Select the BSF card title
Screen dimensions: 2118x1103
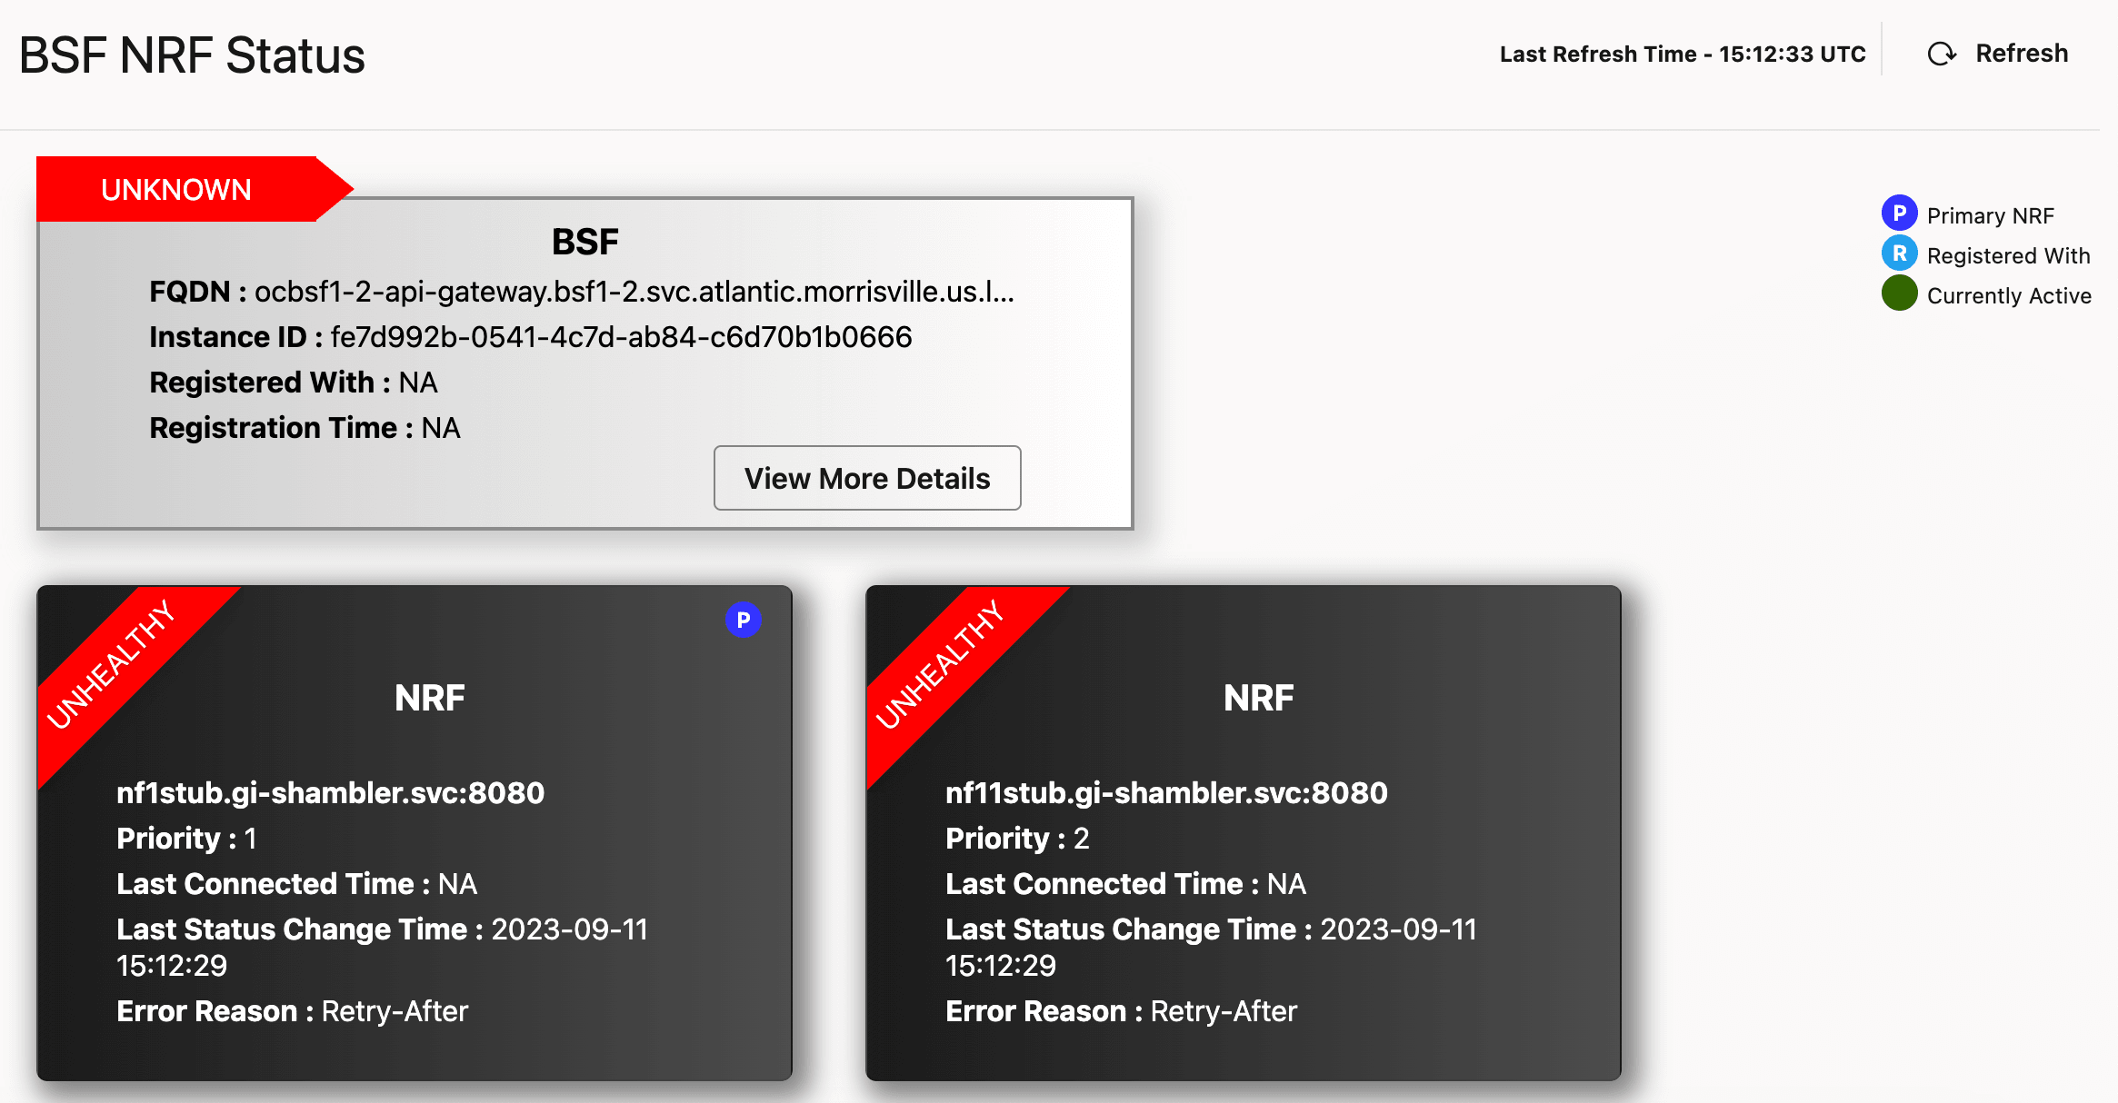click(584, 241)
